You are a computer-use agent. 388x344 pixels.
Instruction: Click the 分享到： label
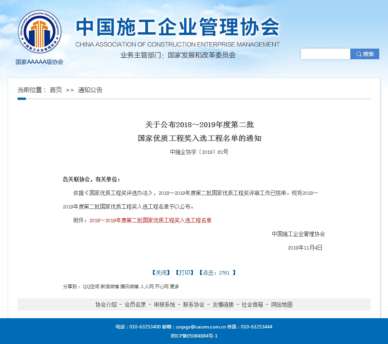(72, 286)
